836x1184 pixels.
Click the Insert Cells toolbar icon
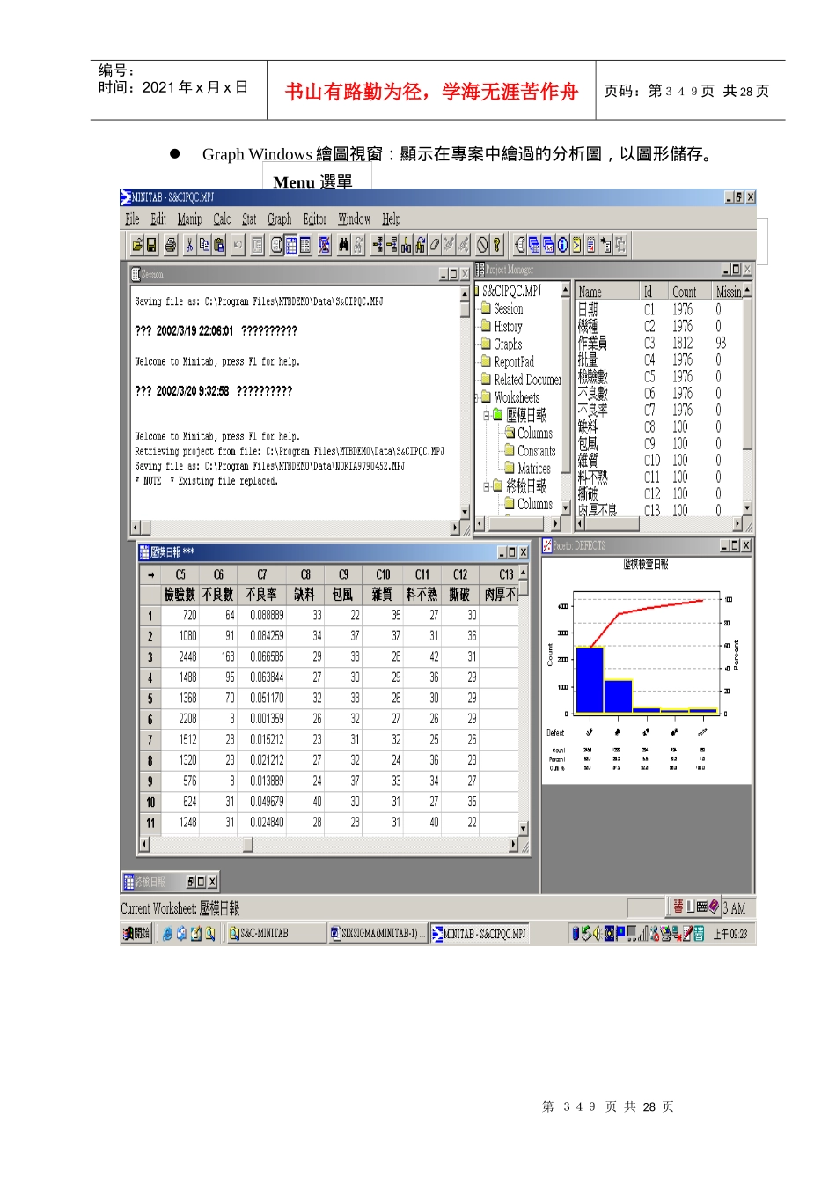(377, 245)
